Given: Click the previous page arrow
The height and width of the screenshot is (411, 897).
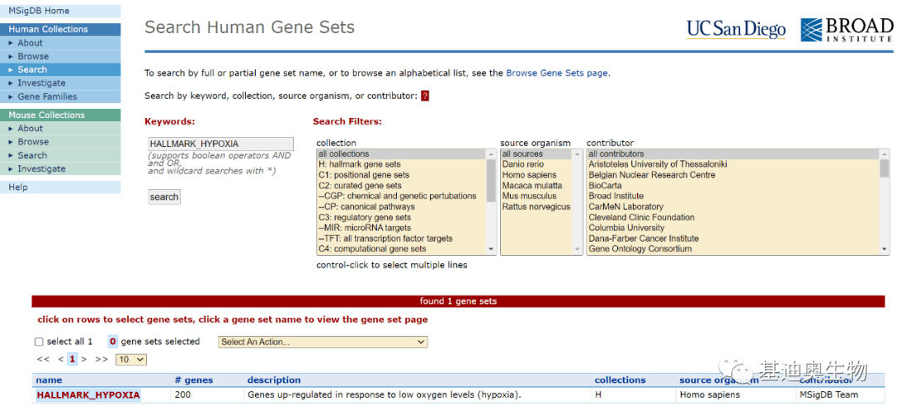Looking at the screenshot, I should click(61, 360).
